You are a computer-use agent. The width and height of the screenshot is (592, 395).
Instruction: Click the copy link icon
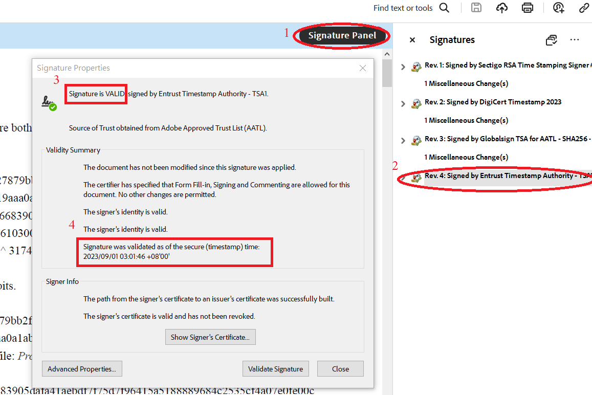coord(584,8)
